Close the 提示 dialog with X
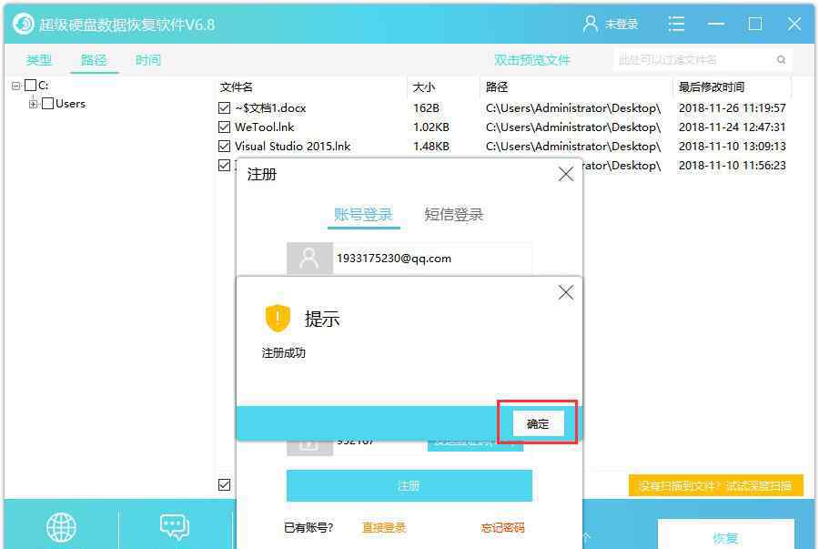 click(x=565, y=292)
